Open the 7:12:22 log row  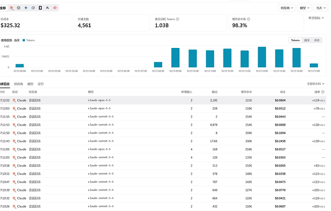[x=163, y=100]
